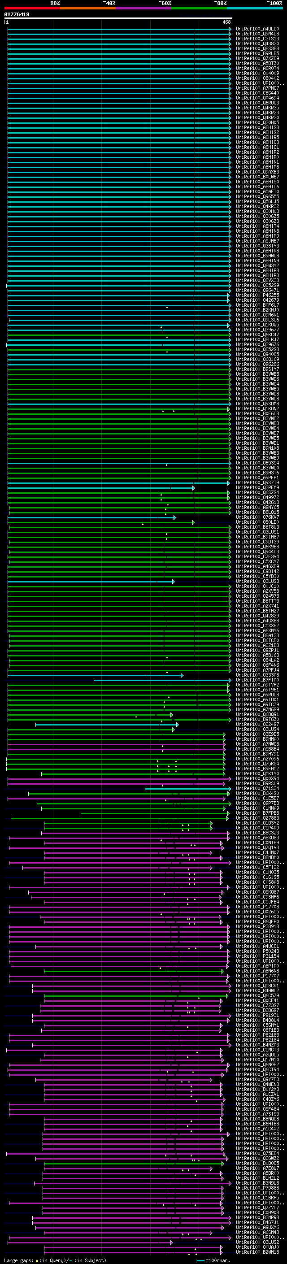The width and height of the screenshot is (287, 1264).
Task: Open hit UniRef100_Q9Y7F3
Action: click(x=257, y=1080)
